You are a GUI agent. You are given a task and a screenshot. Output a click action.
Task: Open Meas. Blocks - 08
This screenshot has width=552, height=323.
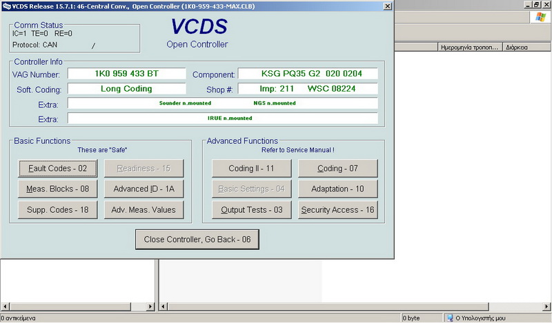click(x=58, y=189)
